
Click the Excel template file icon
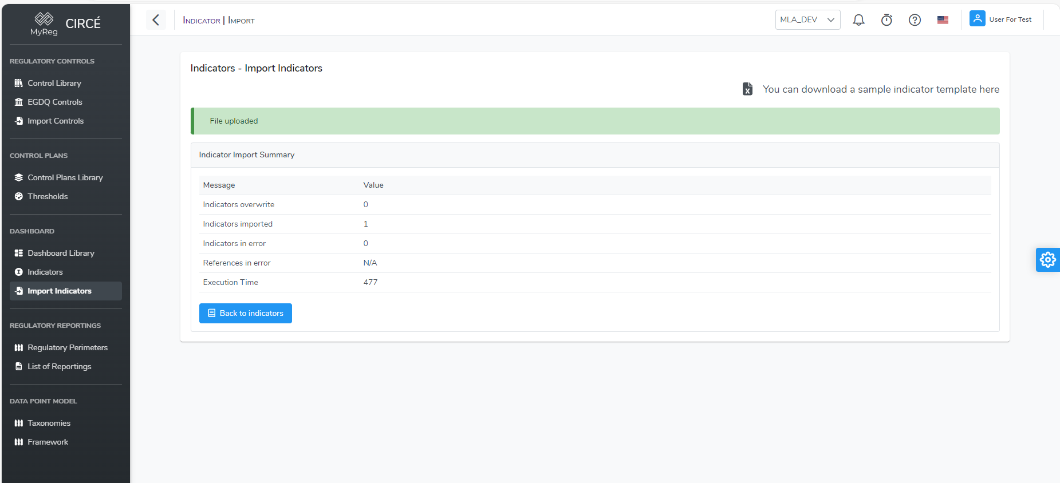coord(747,89)
